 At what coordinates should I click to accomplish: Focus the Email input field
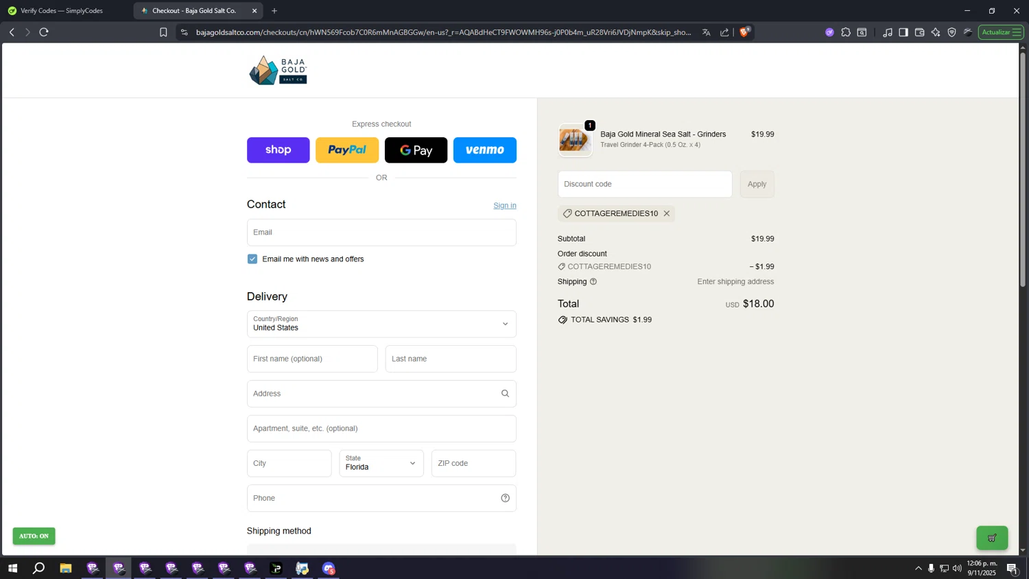[381, 233]
